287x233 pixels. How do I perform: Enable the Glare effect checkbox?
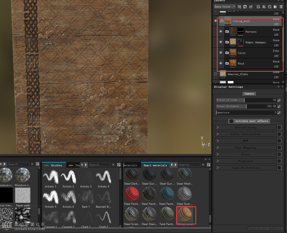click(x=279, y=154)
